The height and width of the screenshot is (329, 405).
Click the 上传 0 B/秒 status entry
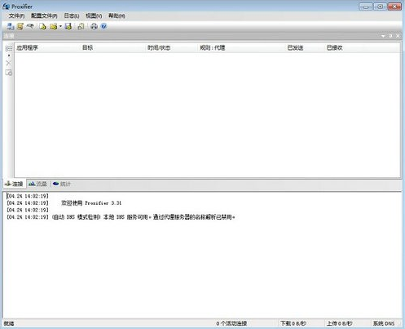339,323
